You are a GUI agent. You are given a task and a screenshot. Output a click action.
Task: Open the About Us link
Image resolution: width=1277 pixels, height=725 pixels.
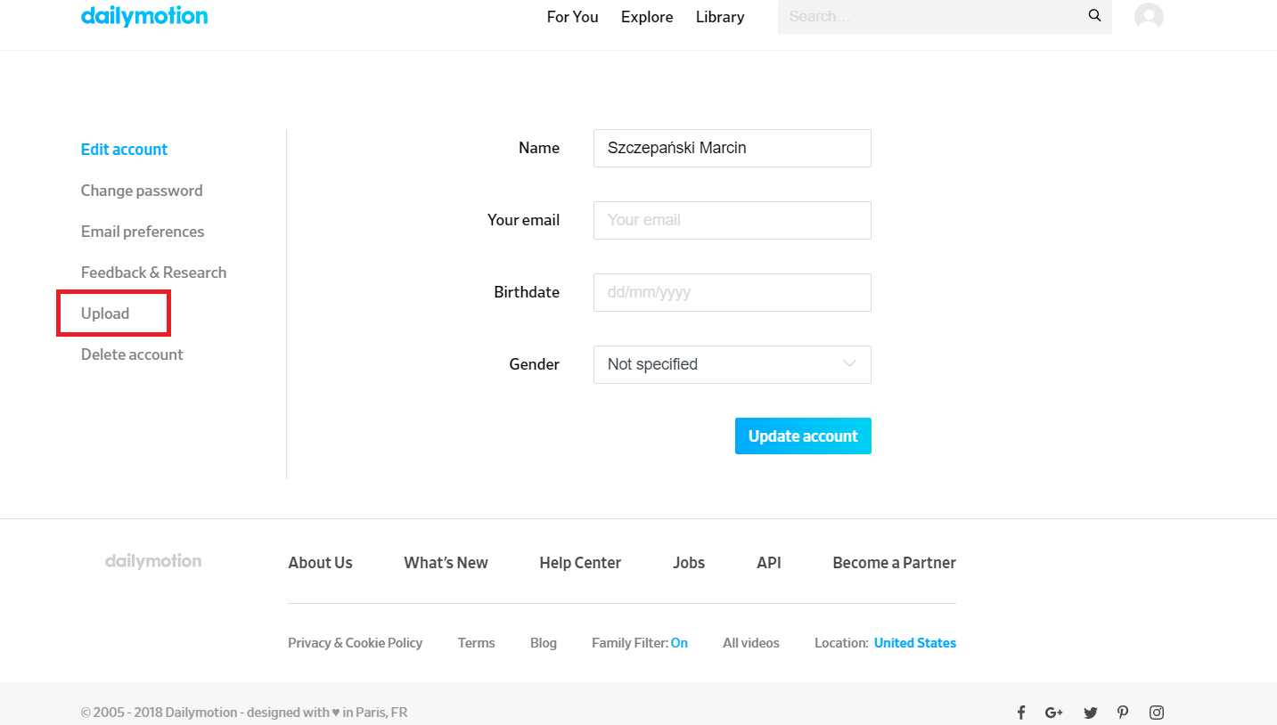(x=321, y=563)
